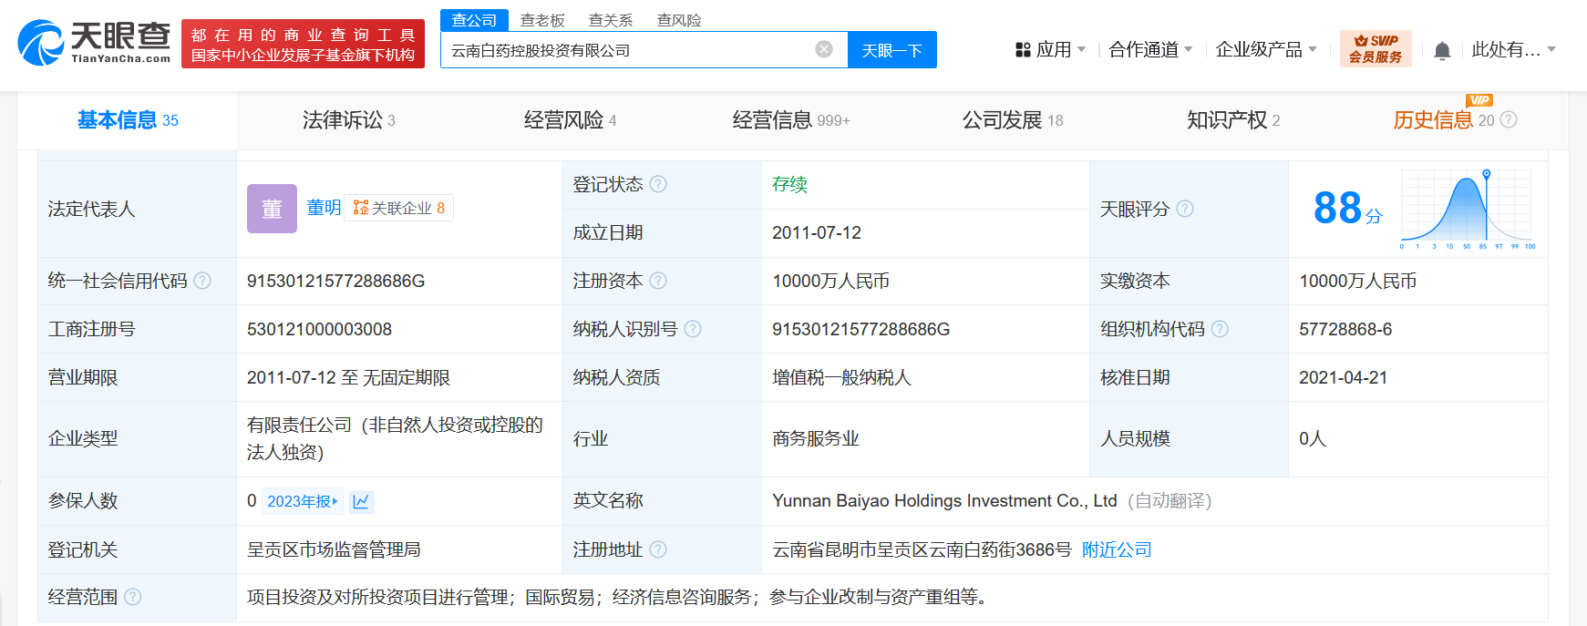Click the 天眼一下 search button
Screen dimensions: 1587x626
[x=892, y=50]
